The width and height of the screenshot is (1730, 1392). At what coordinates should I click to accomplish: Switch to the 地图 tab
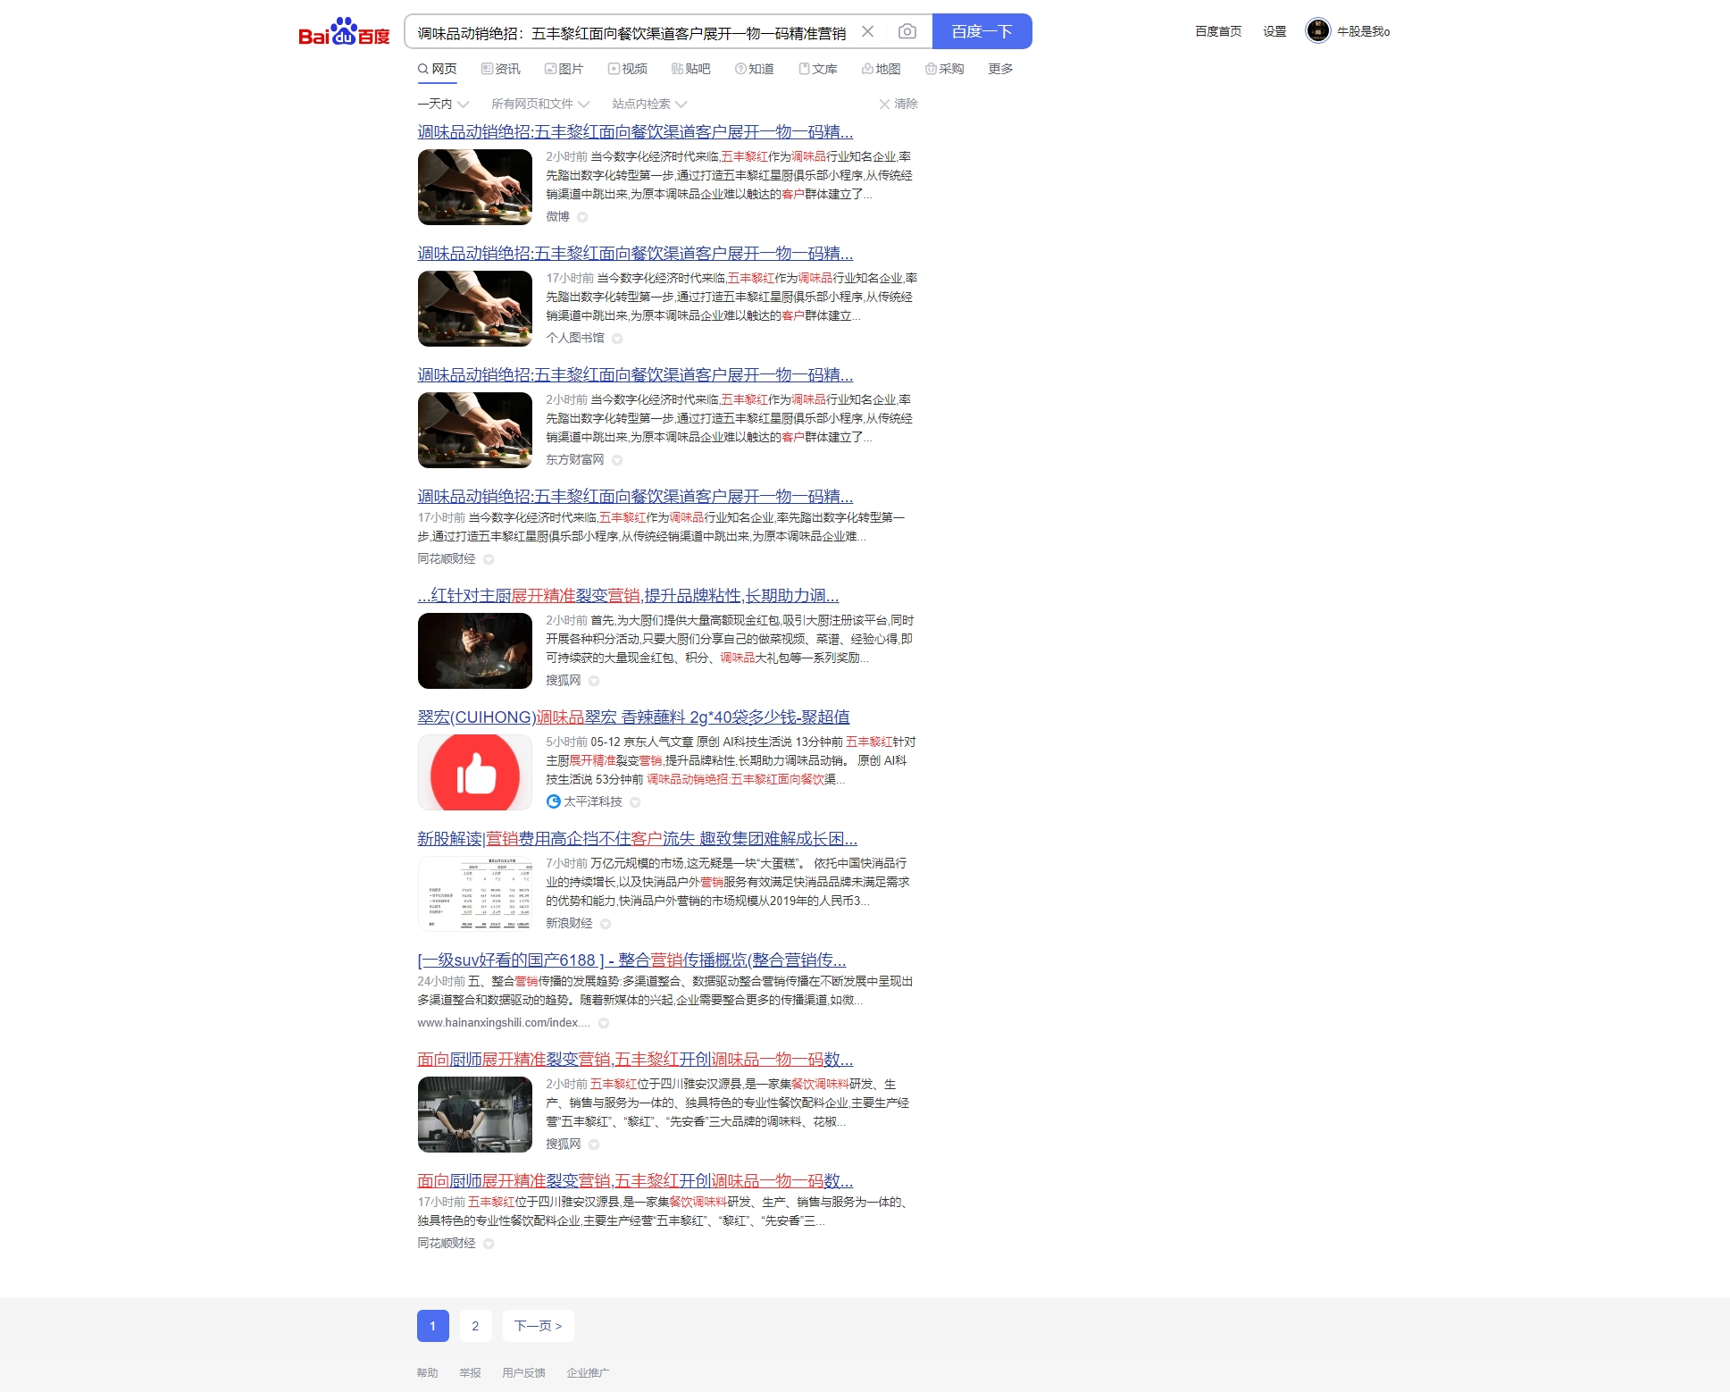pyautogui.click(x=882, y=69)
